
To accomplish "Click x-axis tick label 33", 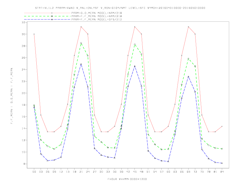I will click(108, 172).
